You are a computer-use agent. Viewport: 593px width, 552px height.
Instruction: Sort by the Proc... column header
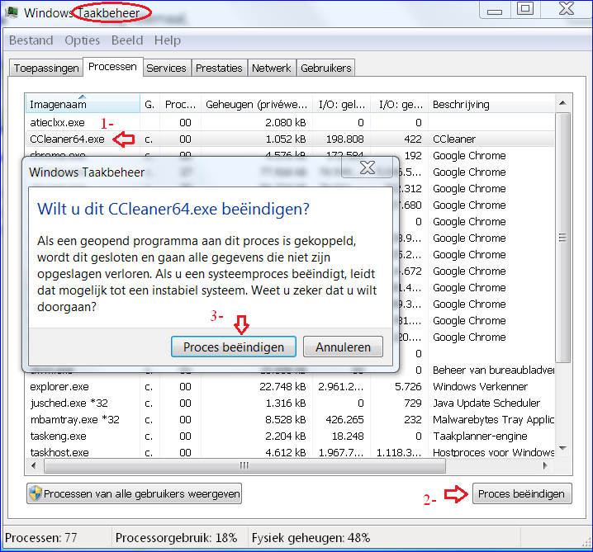pos(180,104)
